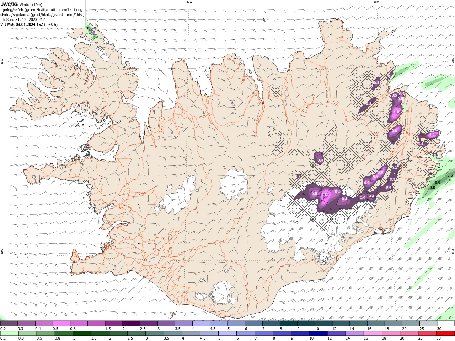The image size is (455, 341).
Task: Click the '20W' longitude label
Action: click(x=189, y=2)
